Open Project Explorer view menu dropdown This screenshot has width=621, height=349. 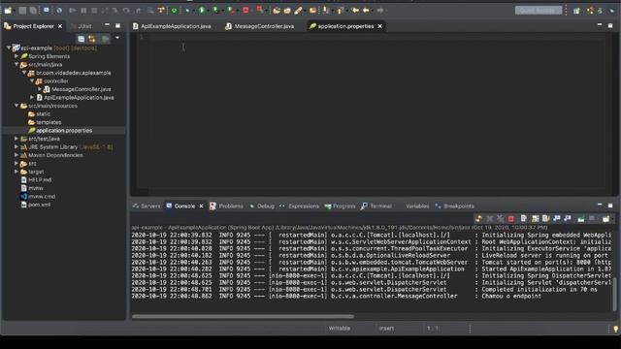click(x=117, y=38)
